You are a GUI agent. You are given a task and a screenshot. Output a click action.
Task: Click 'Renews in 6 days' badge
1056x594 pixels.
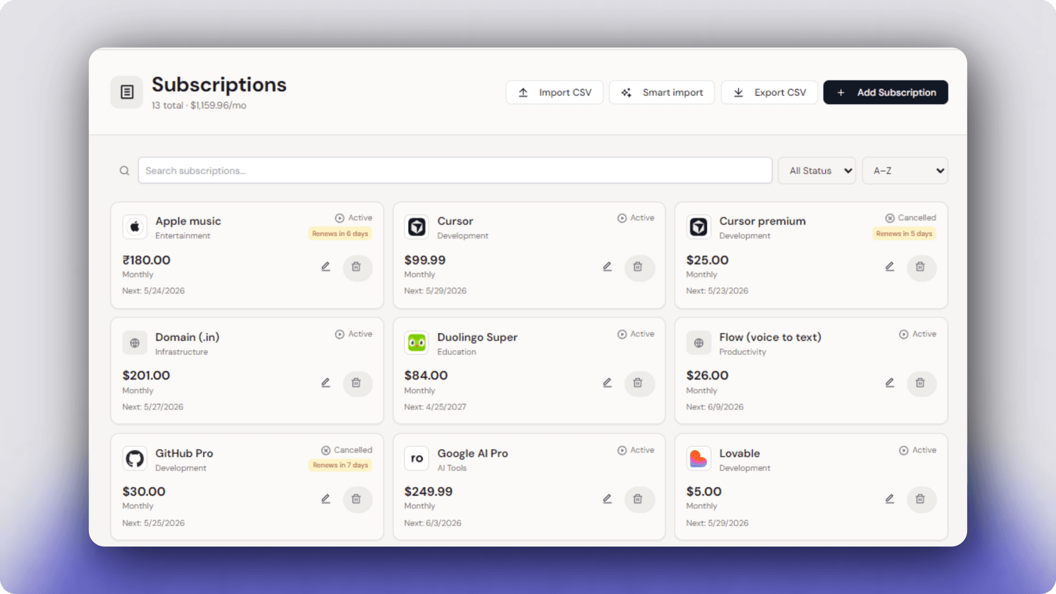pyautogui.click(x=340, y=234)
